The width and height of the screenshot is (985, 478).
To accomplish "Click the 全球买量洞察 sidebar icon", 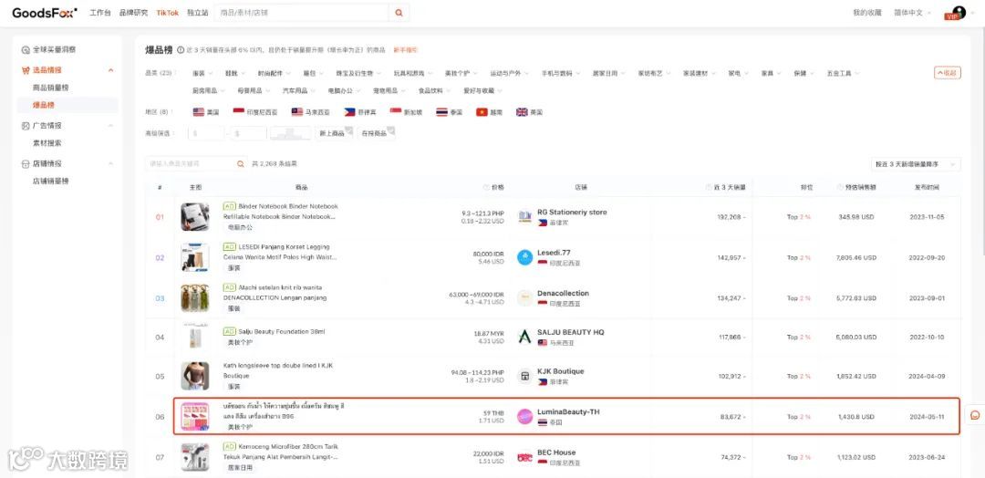I will (26, 49).
